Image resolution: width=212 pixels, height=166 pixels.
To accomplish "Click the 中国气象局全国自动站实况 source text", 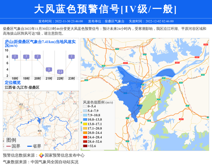I will 54,162.
